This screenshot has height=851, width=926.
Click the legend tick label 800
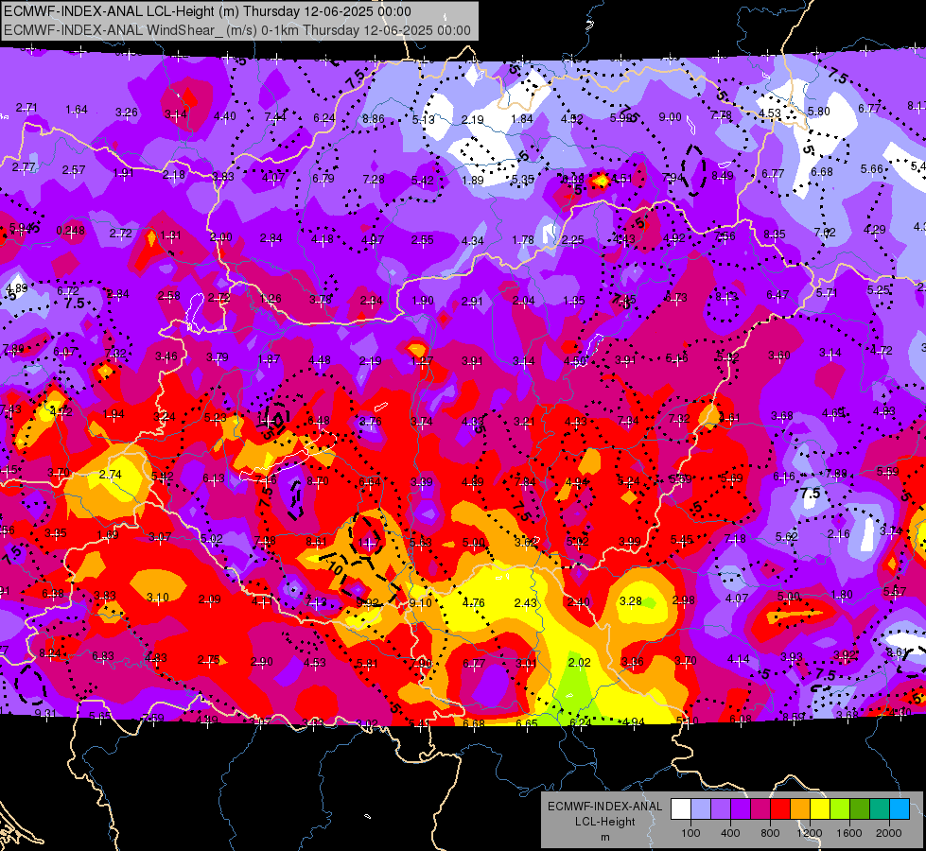(770, 833)
